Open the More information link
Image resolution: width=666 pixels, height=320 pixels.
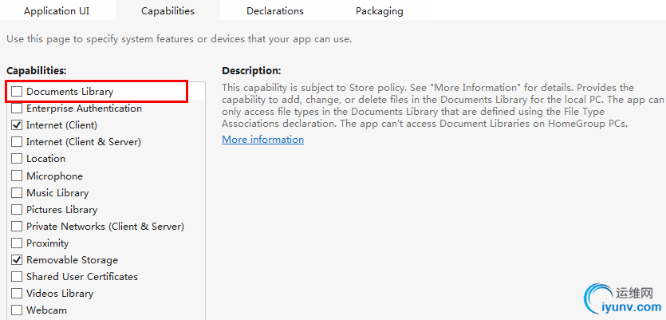pos(262,140)
